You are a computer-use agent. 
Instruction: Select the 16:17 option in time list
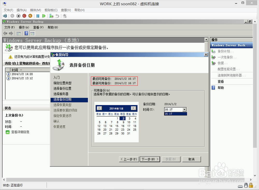point(175,114)
